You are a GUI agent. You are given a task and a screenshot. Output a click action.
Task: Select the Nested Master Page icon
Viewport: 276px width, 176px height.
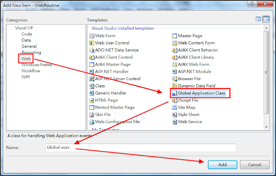coord(91,108)
